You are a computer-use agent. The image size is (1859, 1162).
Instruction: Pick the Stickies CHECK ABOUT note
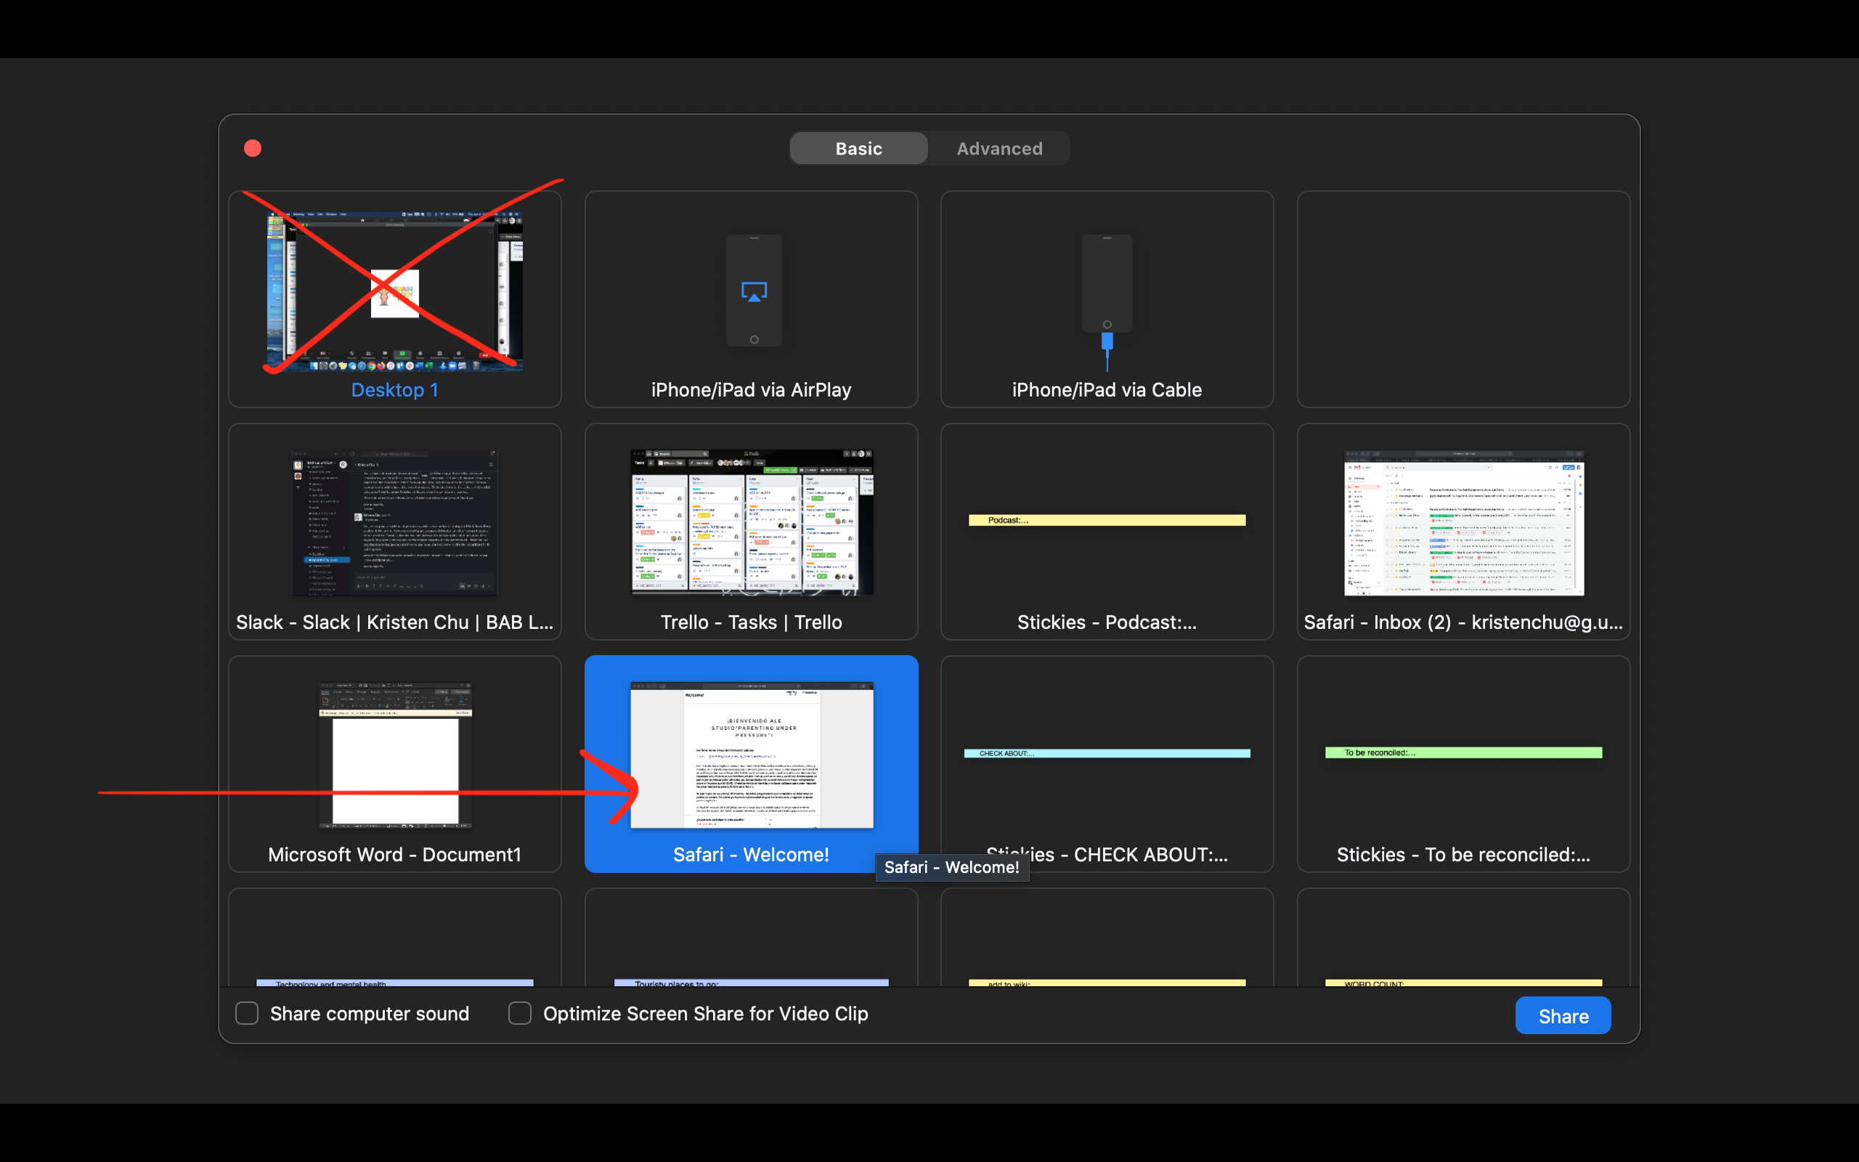(1107, 764)
